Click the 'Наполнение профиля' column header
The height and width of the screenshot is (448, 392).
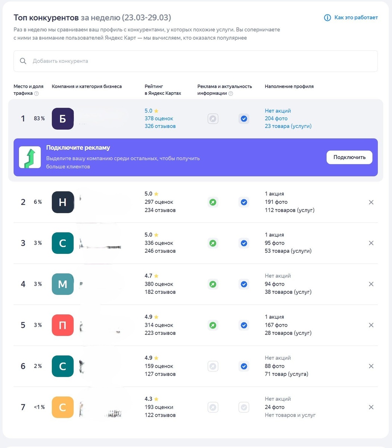point(289,86)
